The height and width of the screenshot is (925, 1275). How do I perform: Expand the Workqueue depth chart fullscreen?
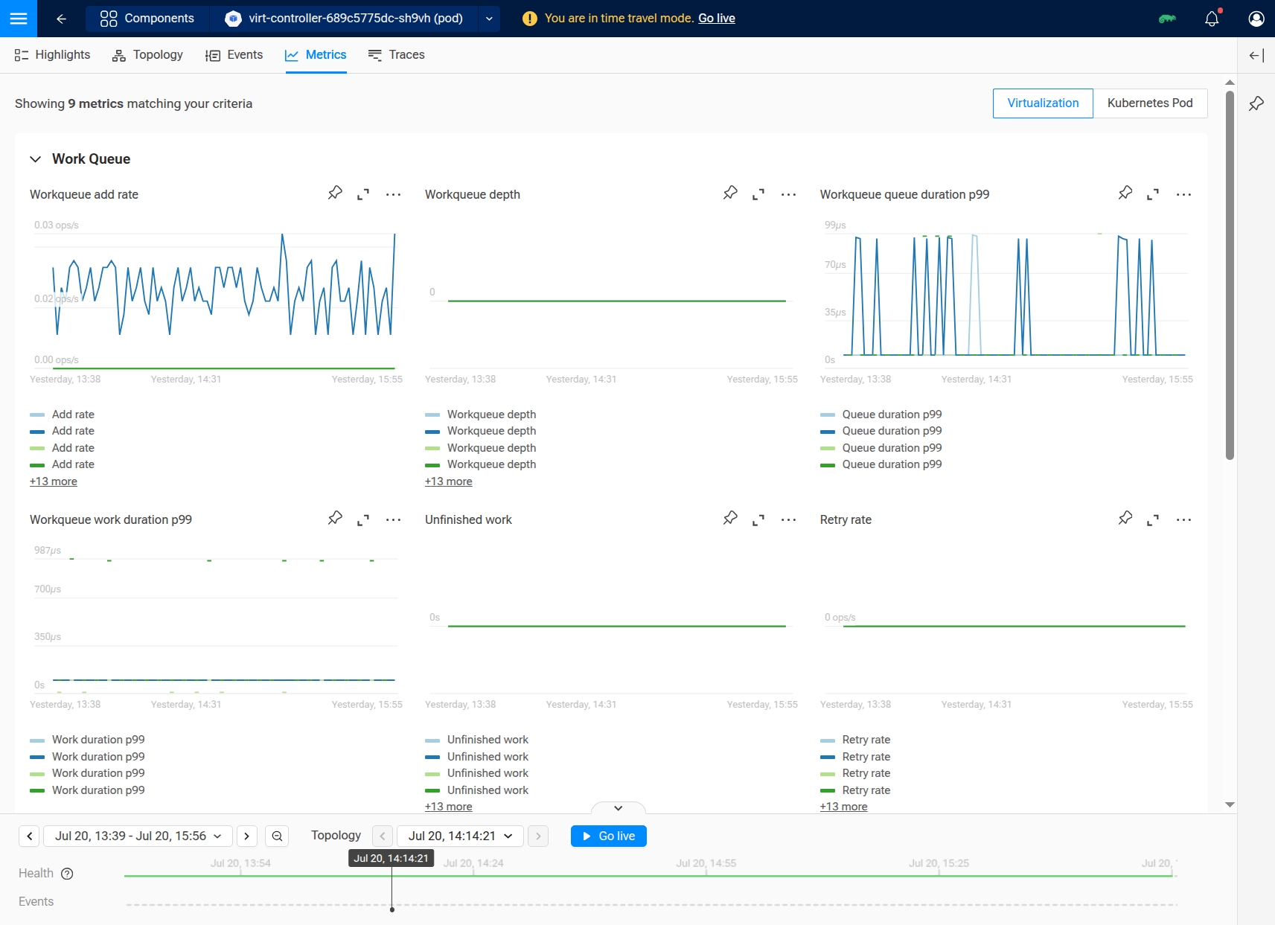tap(758, 194)
